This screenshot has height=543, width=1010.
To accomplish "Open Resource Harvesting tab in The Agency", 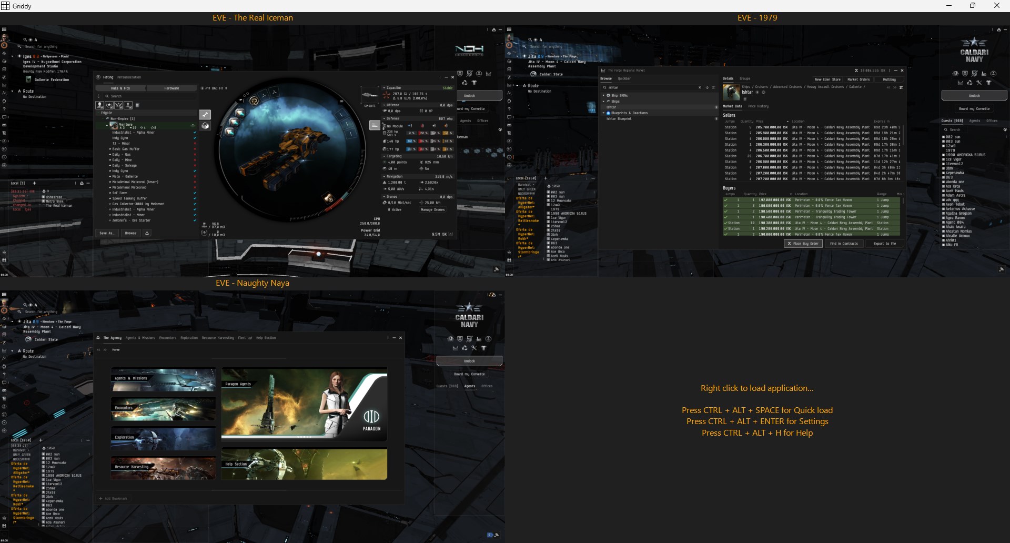I will 218,338.
